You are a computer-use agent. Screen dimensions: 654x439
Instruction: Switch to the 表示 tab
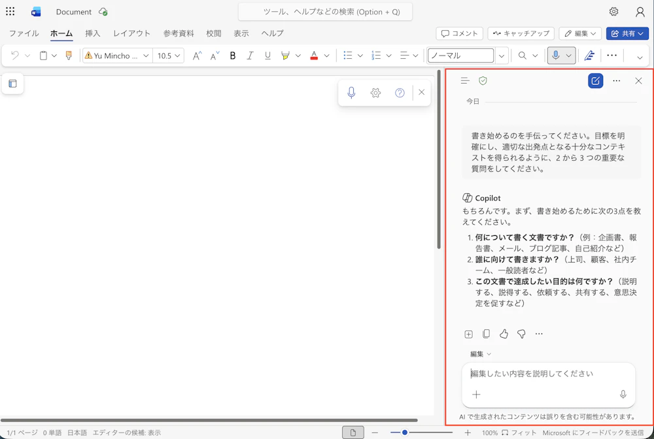241,33
